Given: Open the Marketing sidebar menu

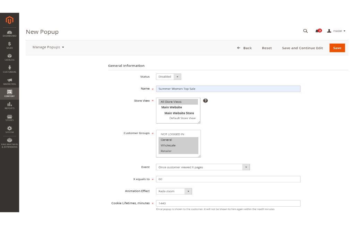Looking at the screenshot, I should tap(9, 82).
